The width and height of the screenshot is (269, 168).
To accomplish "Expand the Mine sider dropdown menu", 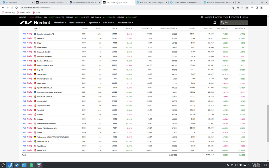I will [x=60, y=23].
